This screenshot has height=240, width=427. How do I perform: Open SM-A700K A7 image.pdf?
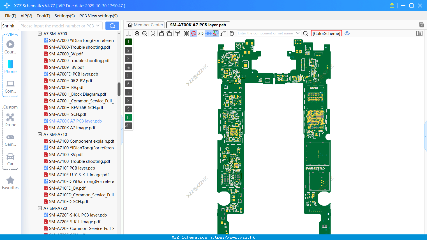(x=72, y=128)
